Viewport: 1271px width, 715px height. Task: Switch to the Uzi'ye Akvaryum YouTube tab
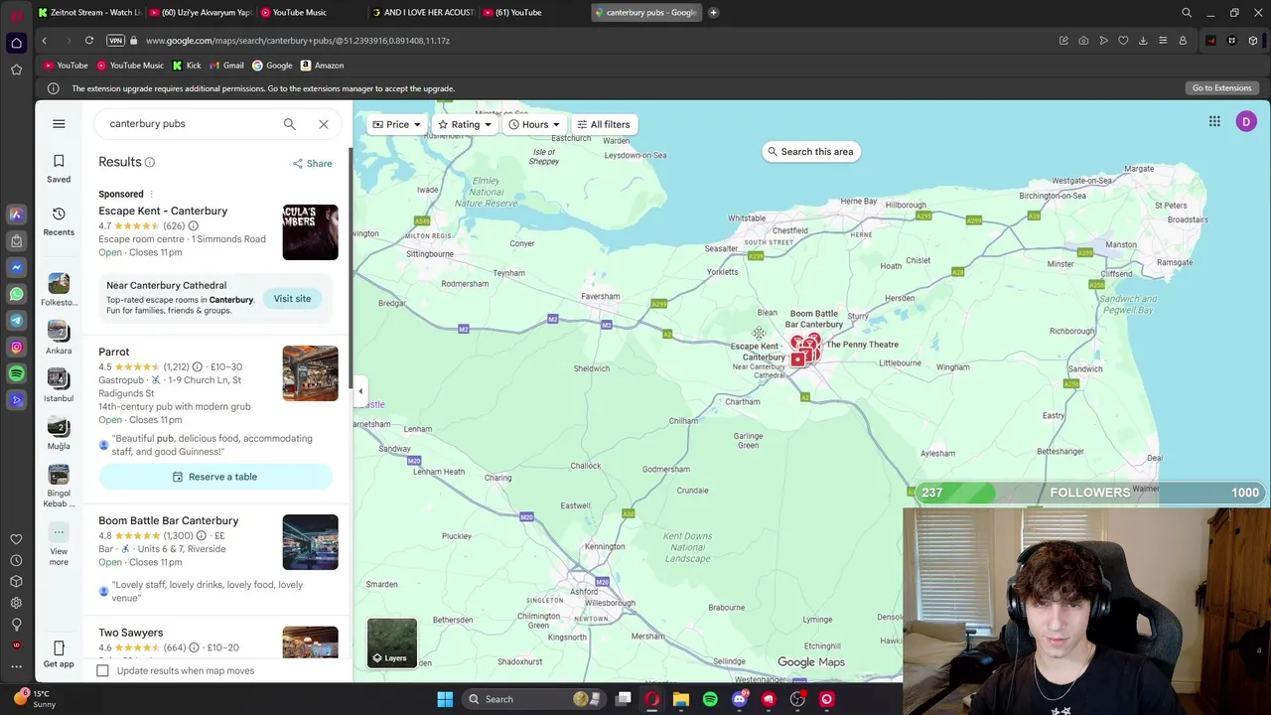click(x=202, y=13)
